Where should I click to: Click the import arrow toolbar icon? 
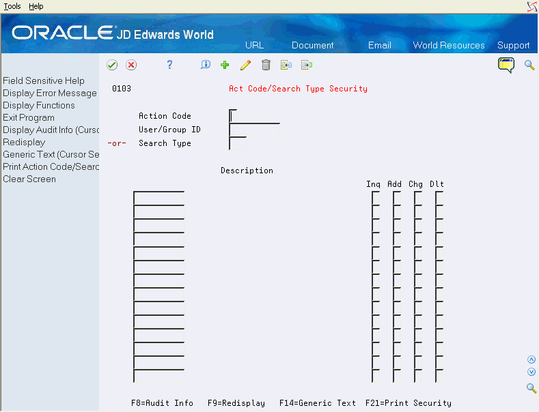286,65
